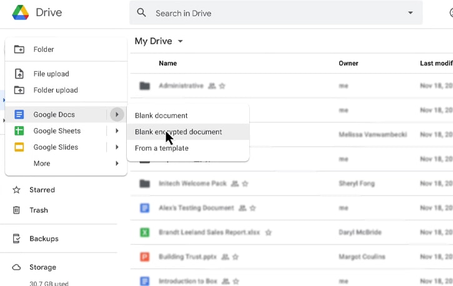Click owner Margot Coulins cell
The height and width of the screenshot is (286, 453).
[362, 257]
